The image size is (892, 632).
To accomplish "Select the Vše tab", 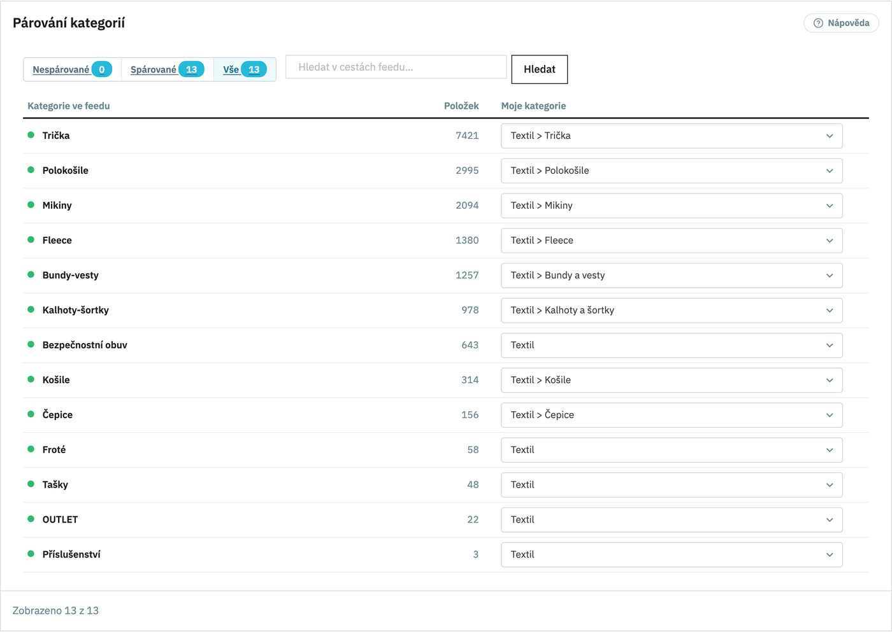I will [245, 69].
